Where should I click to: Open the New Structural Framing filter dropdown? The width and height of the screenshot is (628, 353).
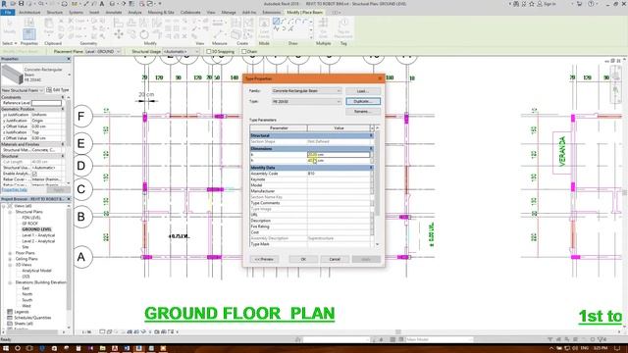pos(23,90)
